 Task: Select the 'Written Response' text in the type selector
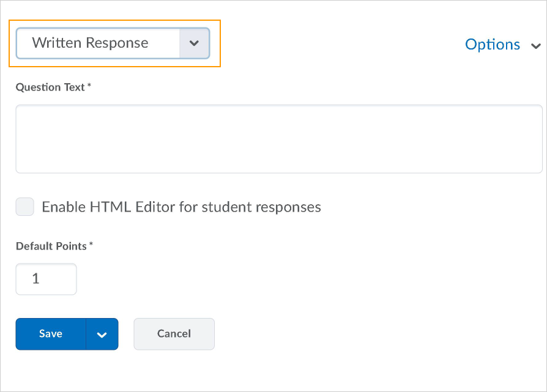coord(90,43)
